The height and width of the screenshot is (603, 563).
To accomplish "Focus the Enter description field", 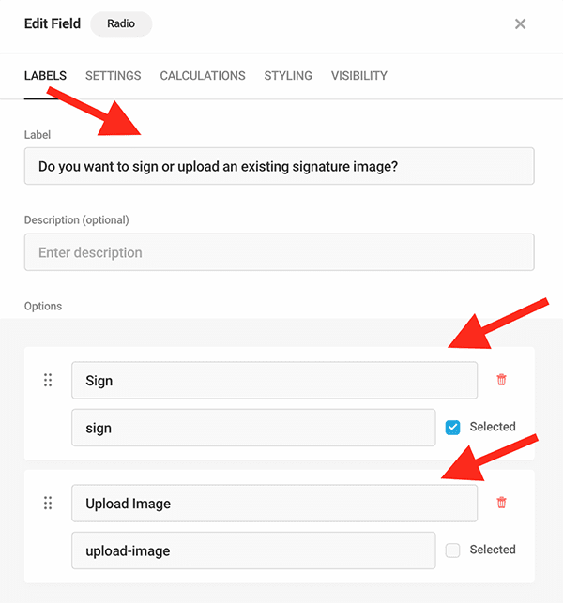I will tap(279, 252).
